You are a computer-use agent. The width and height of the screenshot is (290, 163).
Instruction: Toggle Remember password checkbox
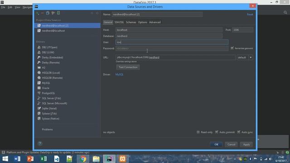232,48
